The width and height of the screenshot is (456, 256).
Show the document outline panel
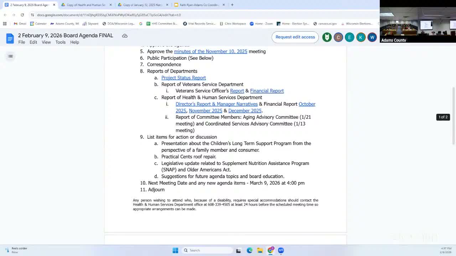point(10,56)
